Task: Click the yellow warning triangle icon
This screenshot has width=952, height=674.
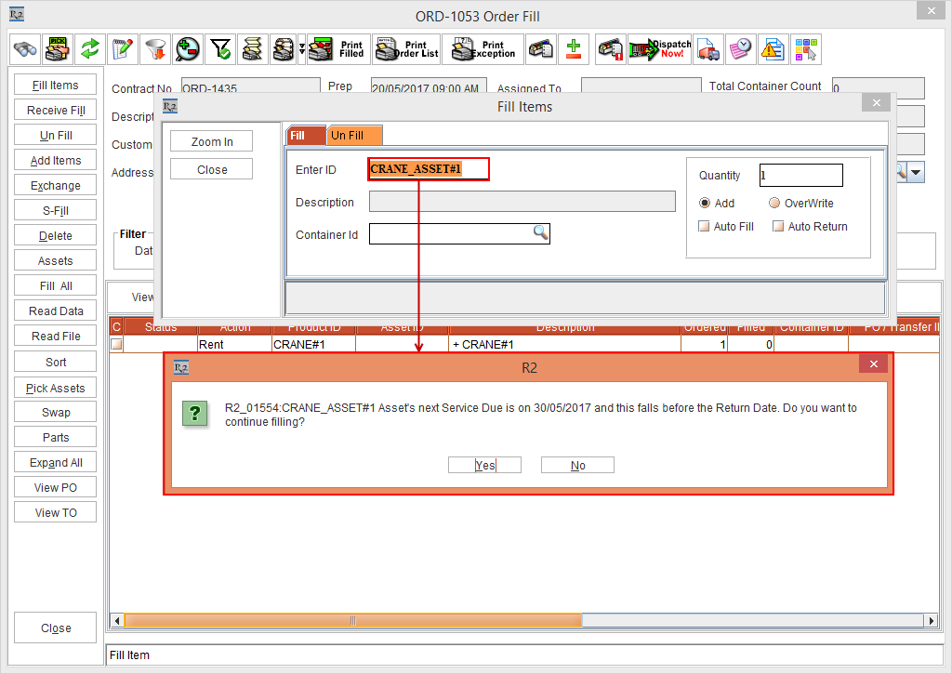Action: [773, 49]
